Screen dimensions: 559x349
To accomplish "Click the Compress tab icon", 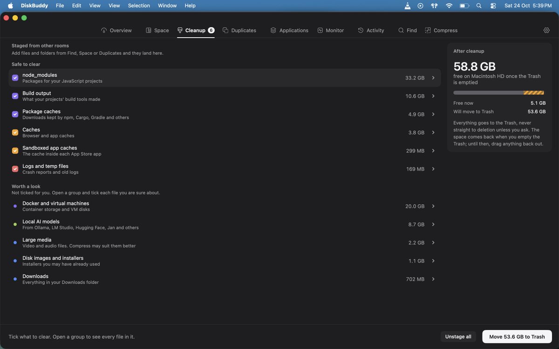I will [x=428, y=30].
